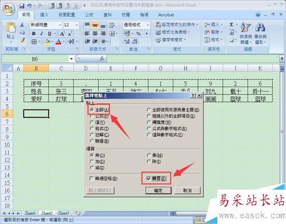This screenshot has width=286, height=224.
Task: Click the fill color bucket swatch
Action: point(47,41)
